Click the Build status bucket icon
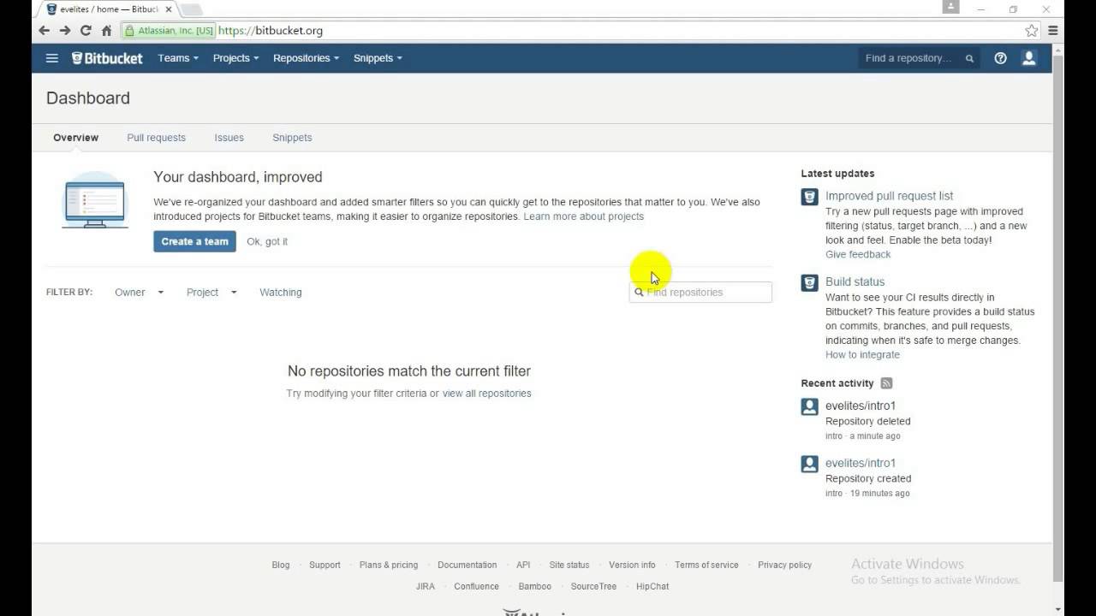1096x616 pixels. [809, 283]
